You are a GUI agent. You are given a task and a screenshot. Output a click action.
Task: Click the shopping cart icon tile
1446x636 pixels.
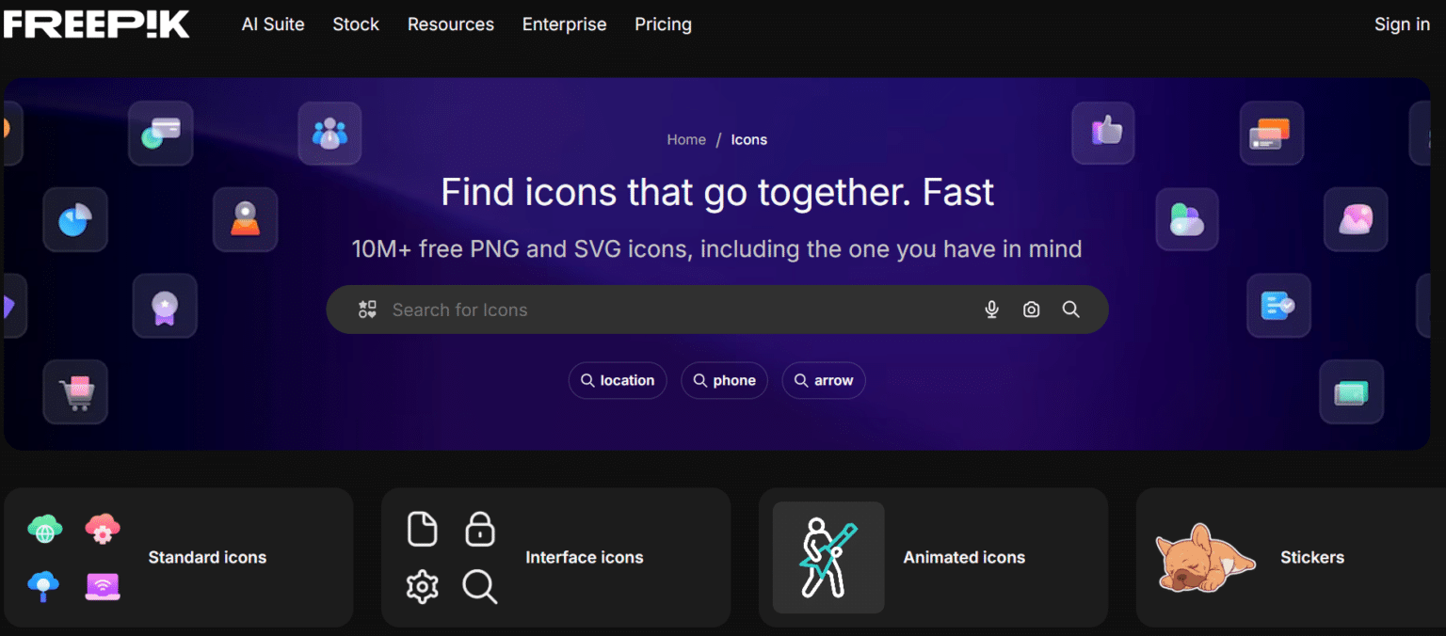(74, 391)
